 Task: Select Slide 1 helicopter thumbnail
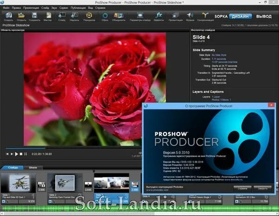pyautogui.click(x=19, y=183)
